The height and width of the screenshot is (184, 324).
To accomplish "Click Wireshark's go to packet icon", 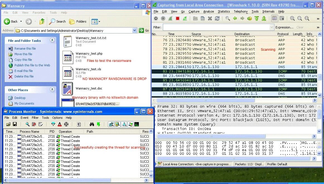I will tap(249, 19).
